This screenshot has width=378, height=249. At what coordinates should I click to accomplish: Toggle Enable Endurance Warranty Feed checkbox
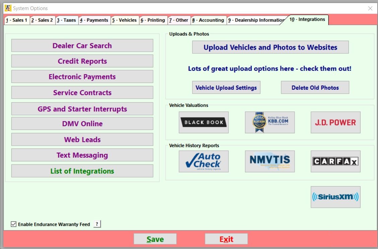point(14,224)
